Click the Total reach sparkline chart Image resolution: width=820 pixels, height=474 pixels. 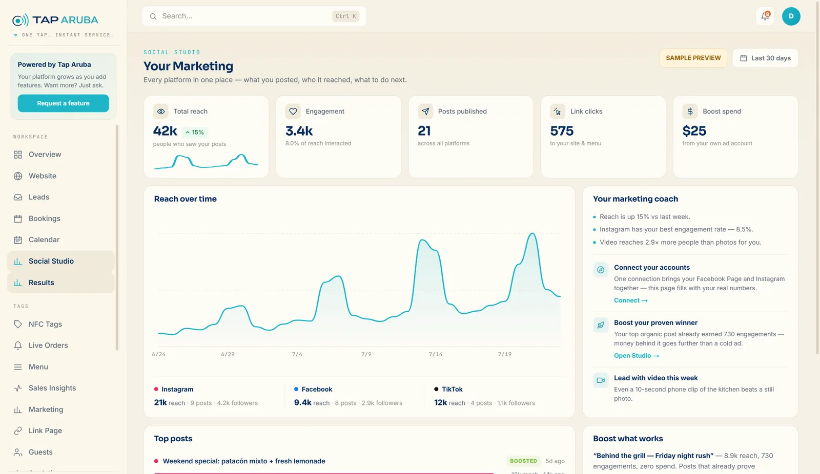click(x=206, y=161)
